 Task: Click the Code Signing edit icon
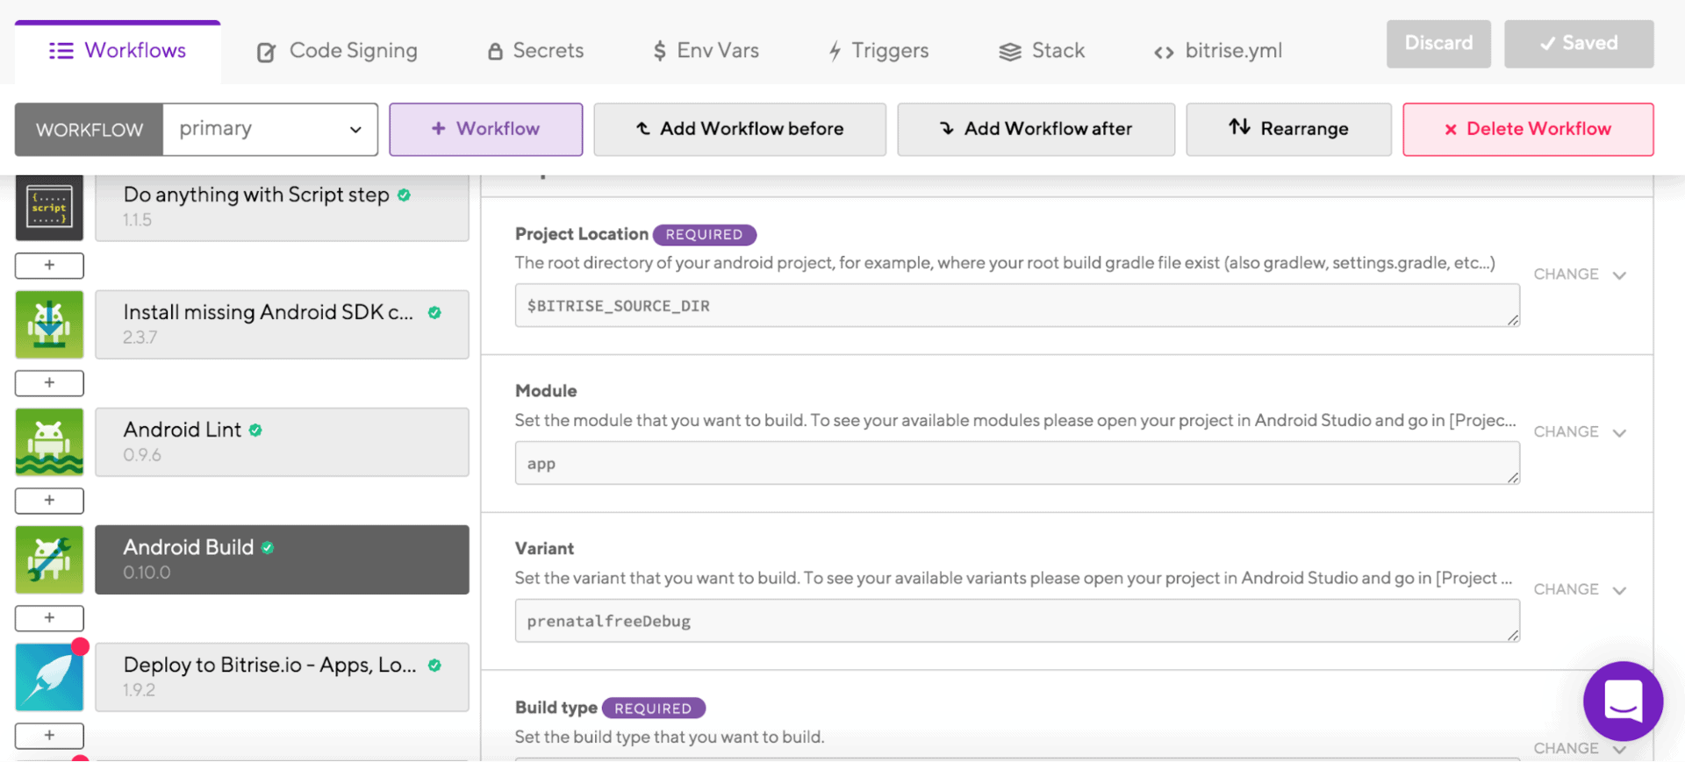click(266, 53)
